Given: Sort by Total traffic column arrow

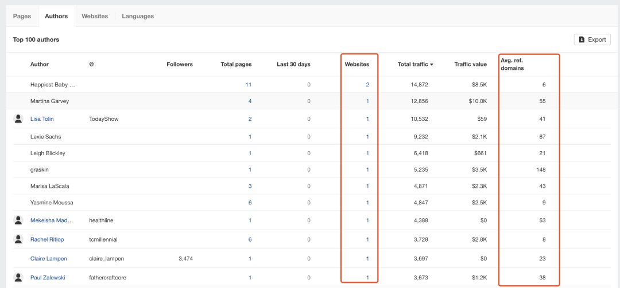Looking at the screenshot, I should pyautogui.click(x=431, y=65).
